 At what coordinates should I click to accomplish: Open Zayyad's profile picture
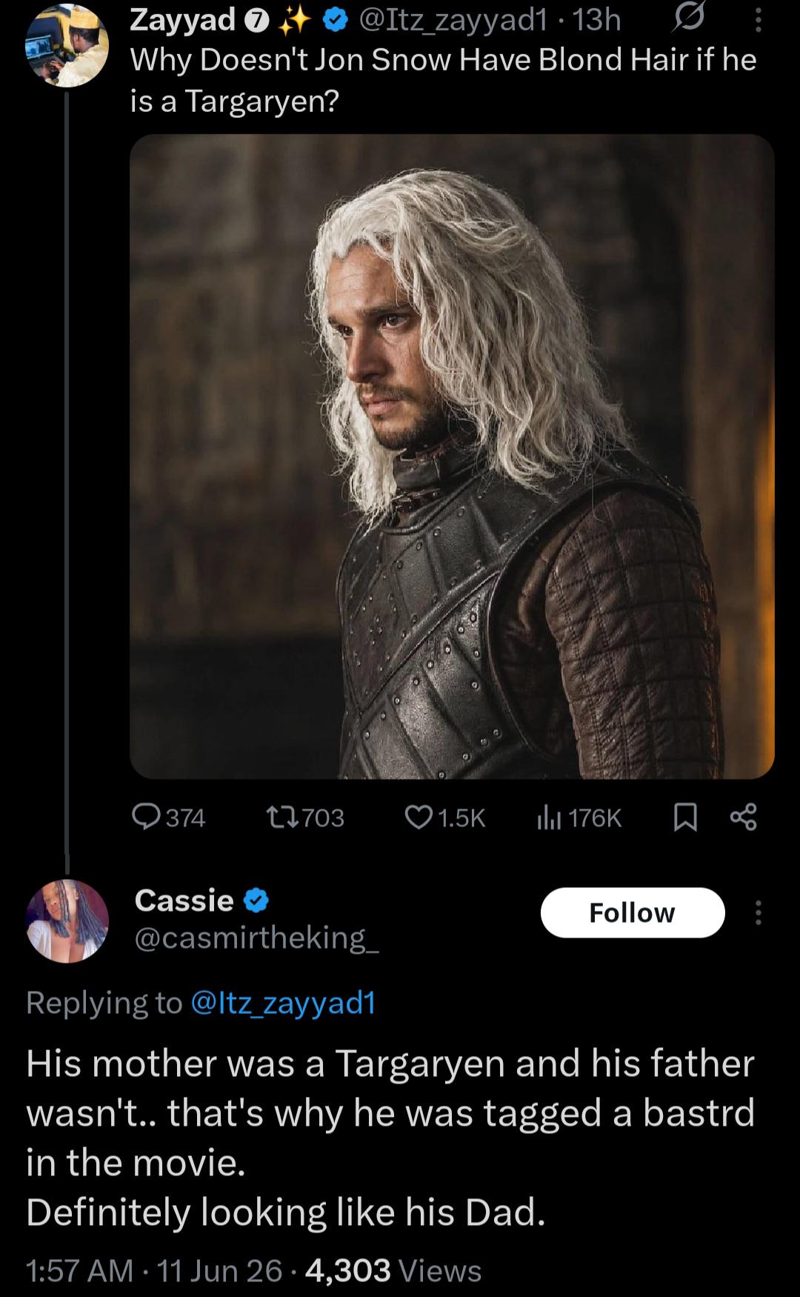tap(67, 47)
